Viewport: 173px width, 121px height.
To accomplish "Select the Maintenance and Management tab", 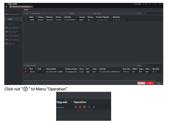I will 21,7.
